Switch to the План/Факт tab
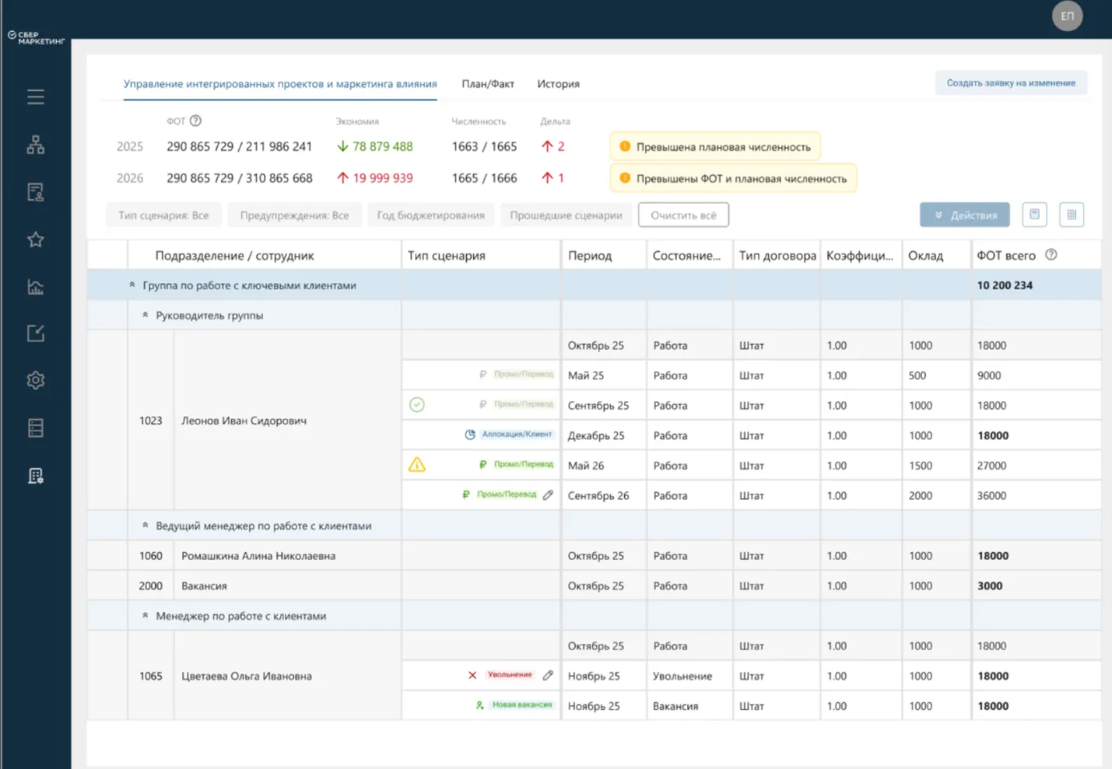The height and width of the screenshot is (769, 1112). 488,84
